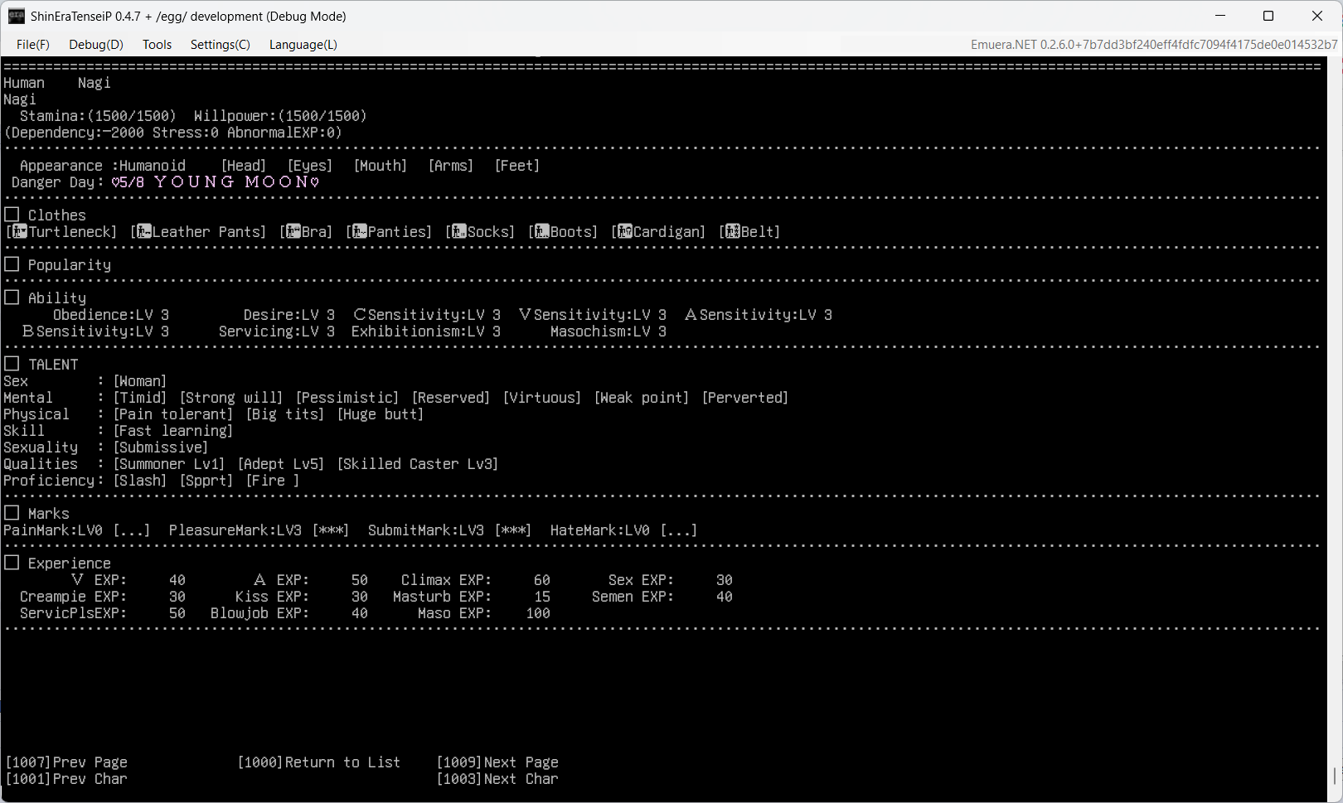
Task: Click the [Adept Lv5] quality text
Action: point(281,464)
